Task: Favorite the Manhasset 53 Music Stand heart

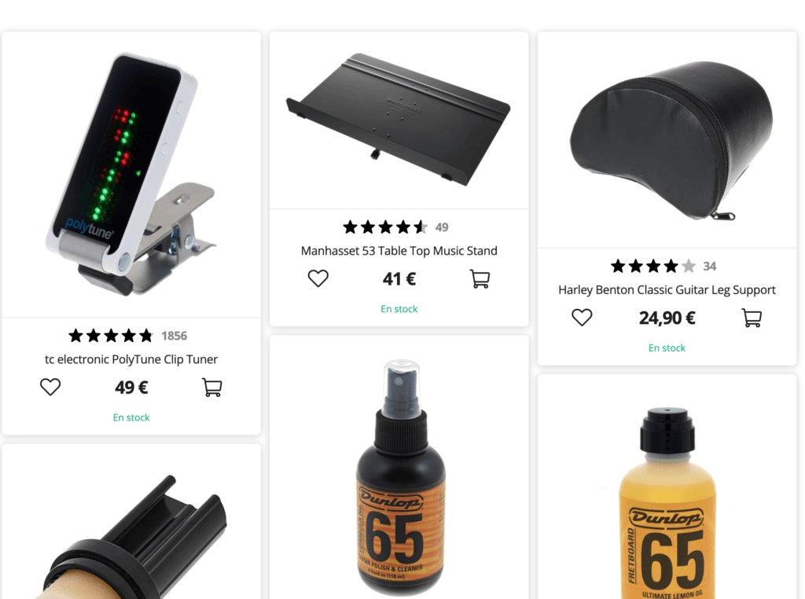Action: pos(318,279)
